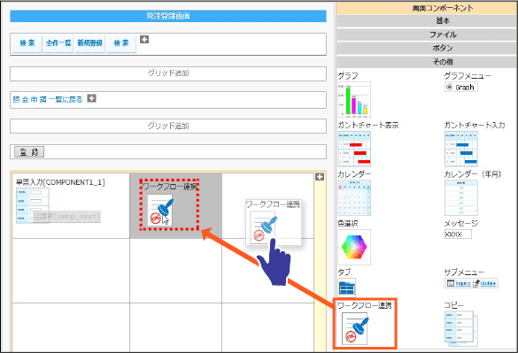This screenshot has width=518, height=353.
Task: Click the 新規登録 button
Action: 89,43
